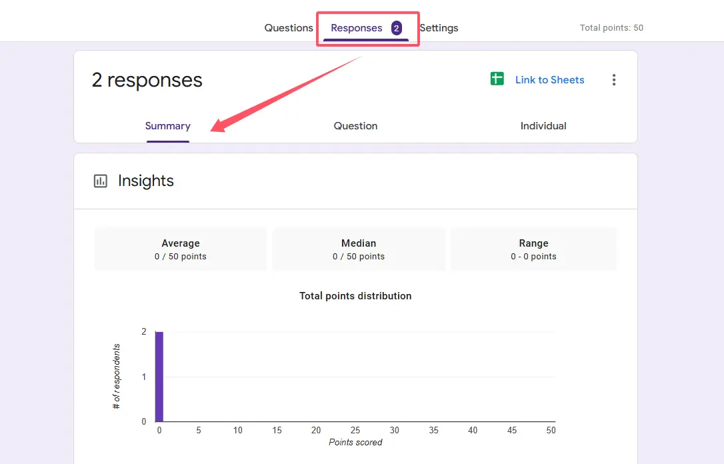Click the Link to Sheets link
The image size is (724, 464).
(549, 80)
